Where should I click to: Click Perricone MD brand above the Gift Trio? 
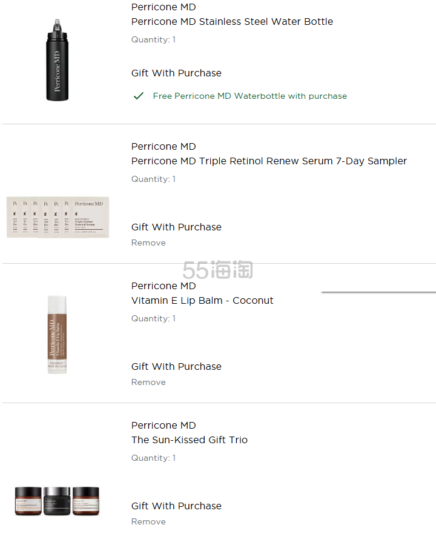pos(163,425)
